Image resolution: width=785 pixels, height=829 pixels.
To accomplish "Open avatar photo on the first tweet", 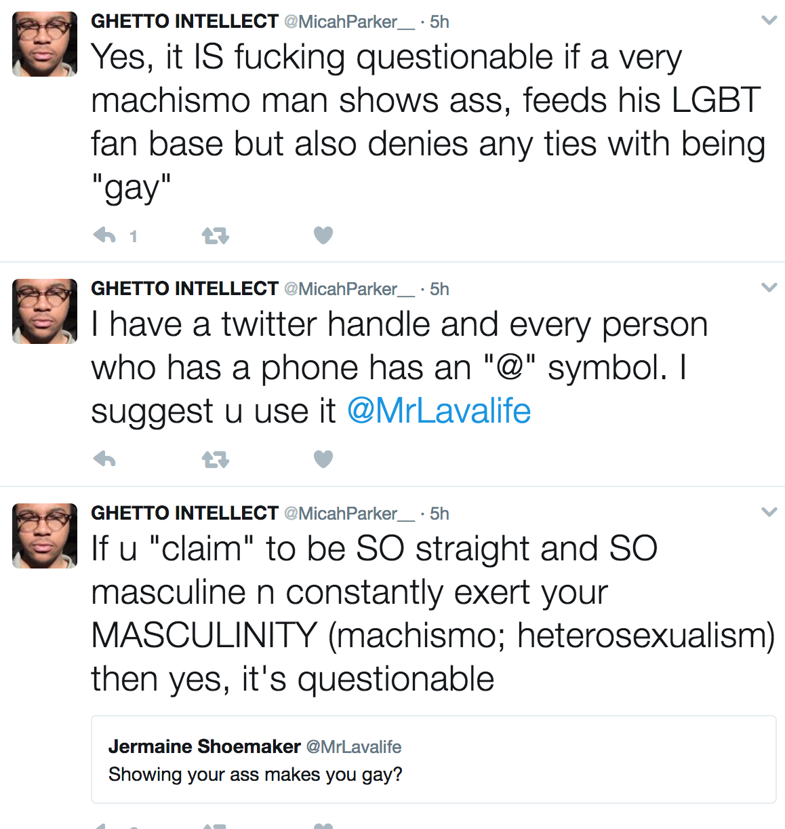I will [x=45, y=44].
